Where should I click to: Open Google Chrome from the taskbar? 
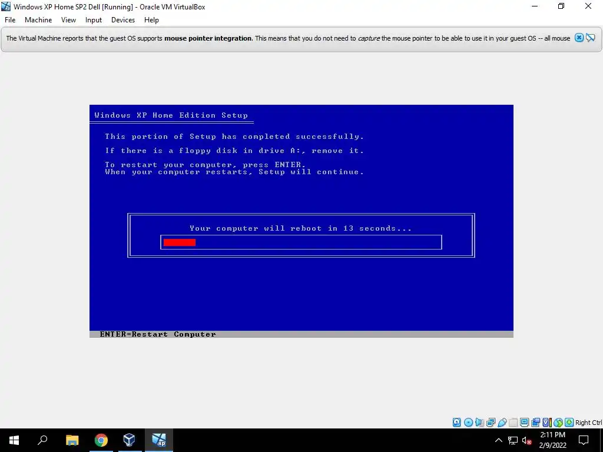[101, 440]
